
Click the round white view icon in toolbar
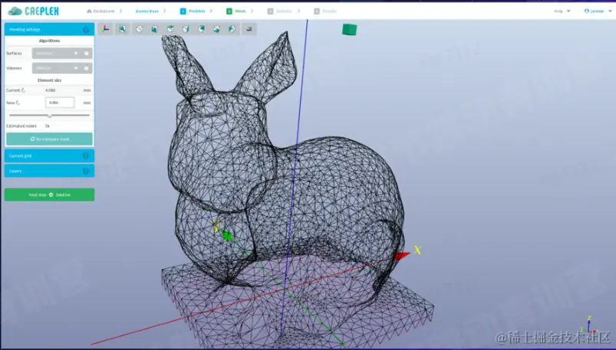coord(139,29)
